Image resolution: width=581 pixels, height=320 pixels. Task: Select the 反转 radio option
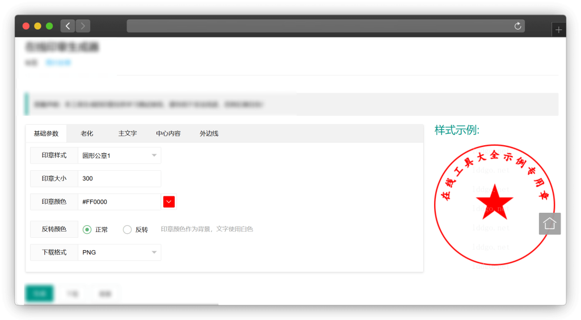[127, 230]
